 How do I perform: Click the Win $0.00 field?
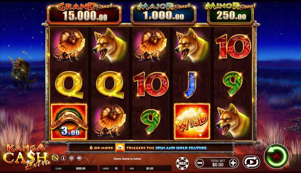[x=148, y=169]
